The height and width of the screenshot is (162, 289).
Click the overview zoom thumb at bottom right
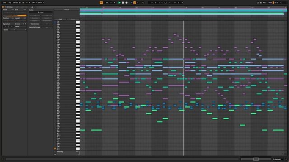(x=256, y=159)
